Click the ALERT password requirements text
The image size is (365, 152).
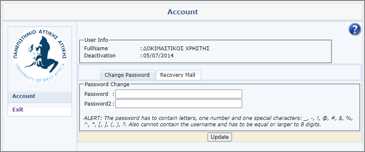tap(218, 121)
